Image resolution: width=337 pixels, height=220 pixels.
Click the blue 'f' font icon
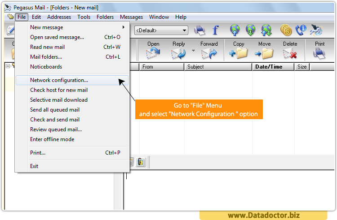(x=216, y=30)
